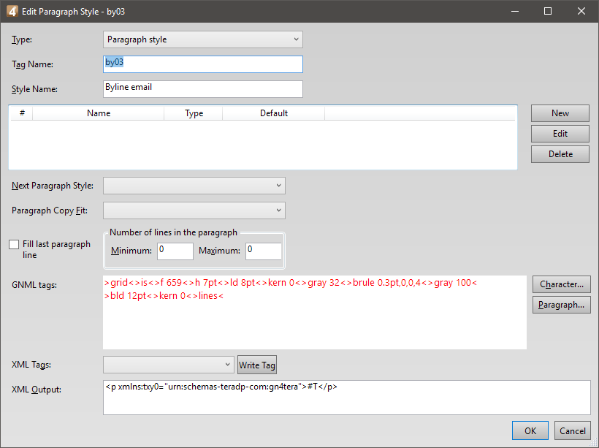Open the Type dropdown showing Paragraph style

(x=203, y=39)
